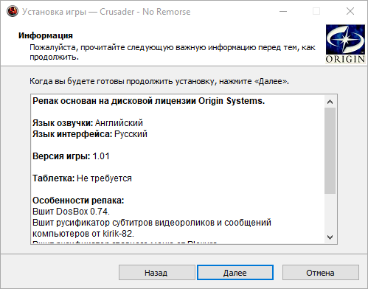
Task: Click the disabled maximize window button
Action: click(x=316, y=11)
